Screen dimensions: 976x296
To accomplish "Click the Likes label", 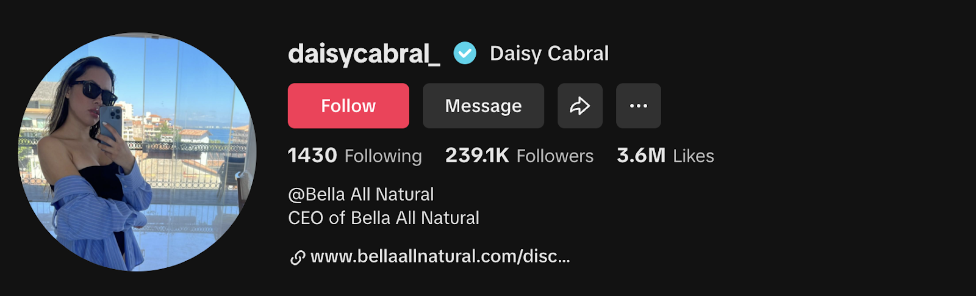I will pos(694,156).
